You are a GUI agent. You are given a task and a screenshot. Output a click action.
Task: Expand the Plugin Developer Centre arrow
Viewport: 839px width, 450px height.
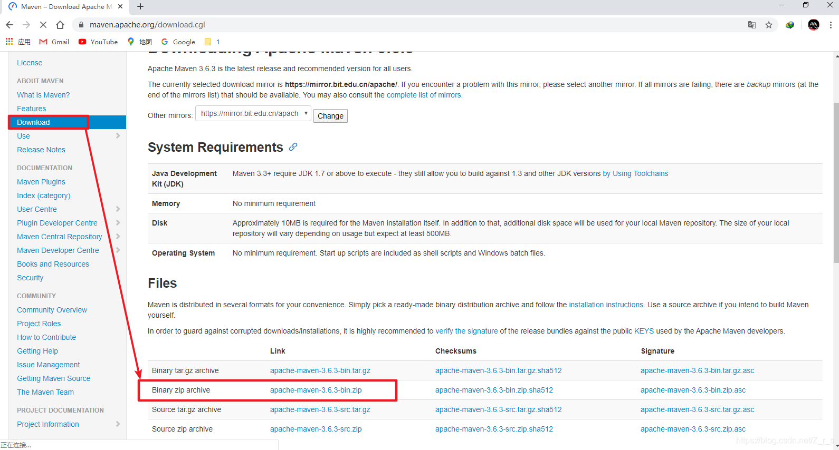pos(118,223)
